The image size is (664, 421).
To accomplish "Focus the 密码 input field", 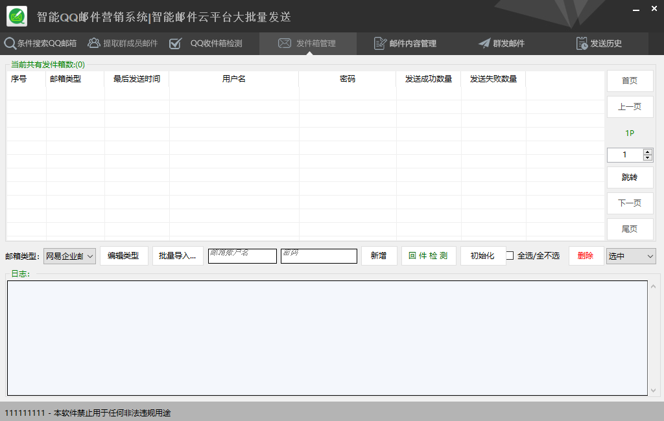I will 319,256.
